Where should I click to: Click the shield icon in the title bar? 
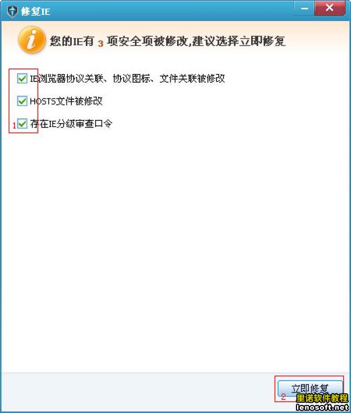click(12, 11)
